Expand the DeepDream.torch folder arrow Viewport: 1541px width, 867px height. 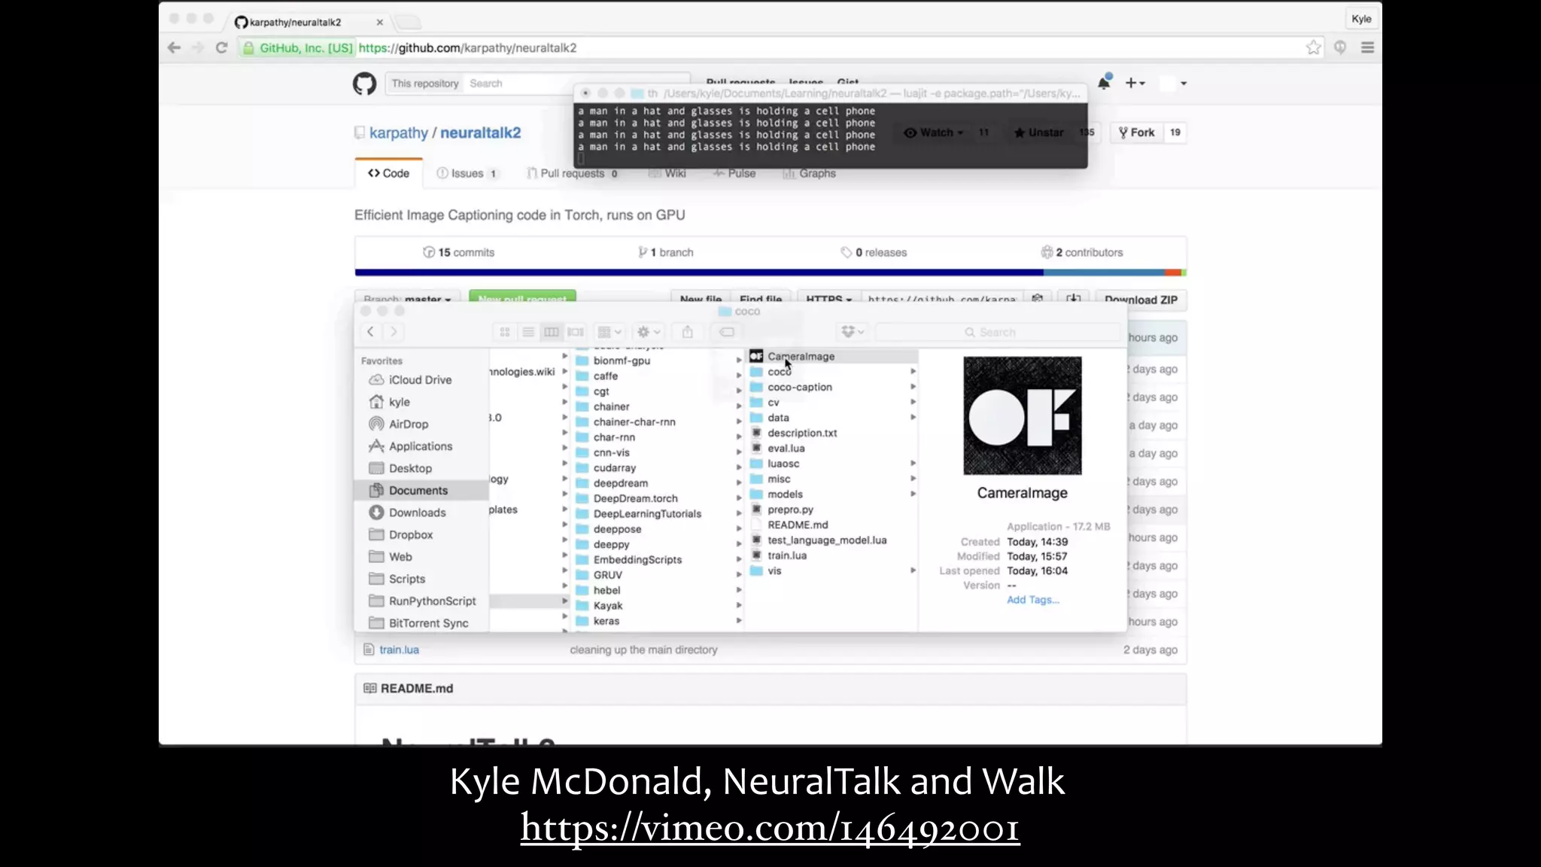coord(739,498)
